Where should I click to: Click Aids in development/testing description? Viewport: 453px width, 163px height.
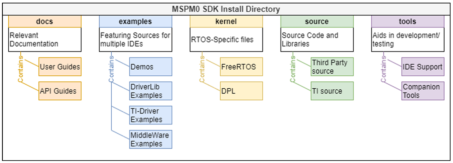(x=408, y=39)
